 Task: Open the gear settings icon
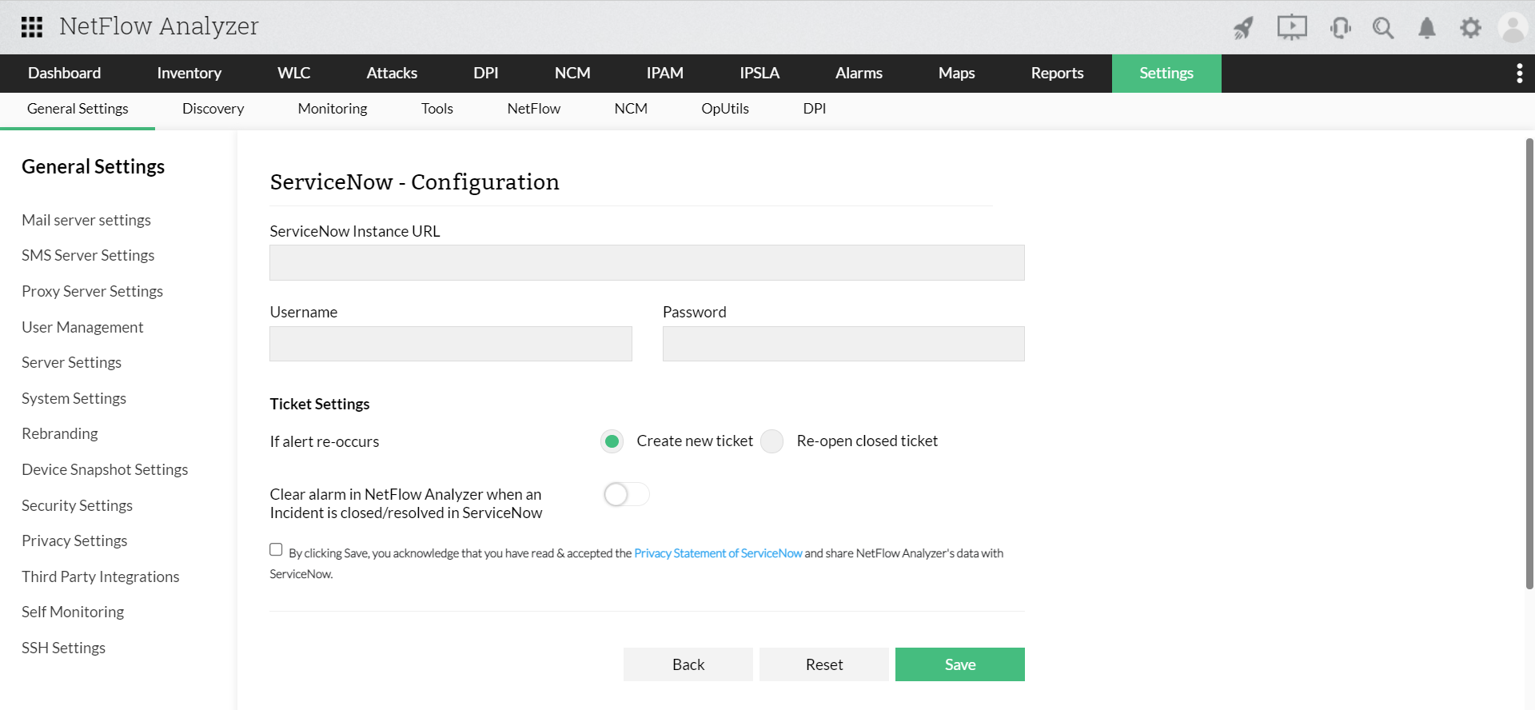click(1470, 29)
